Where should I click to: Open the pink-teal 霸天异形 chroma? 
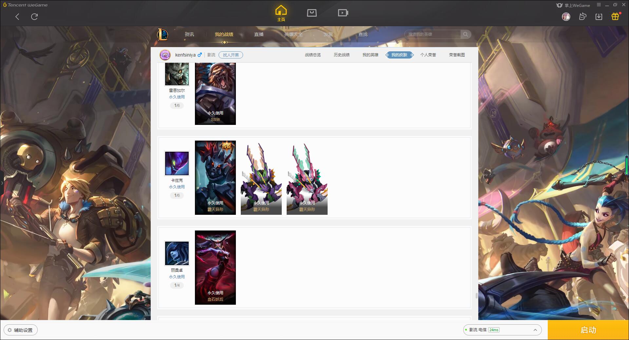pos(307,178)
